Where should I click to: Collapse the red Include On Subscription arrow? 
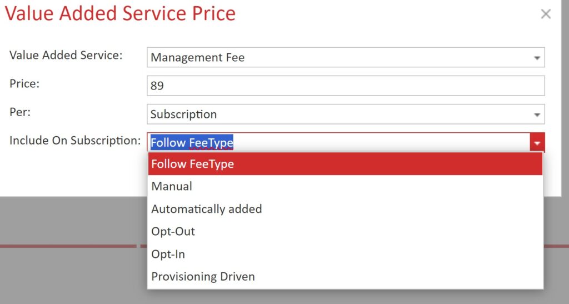pyautogui.click(x=537, y=143)
